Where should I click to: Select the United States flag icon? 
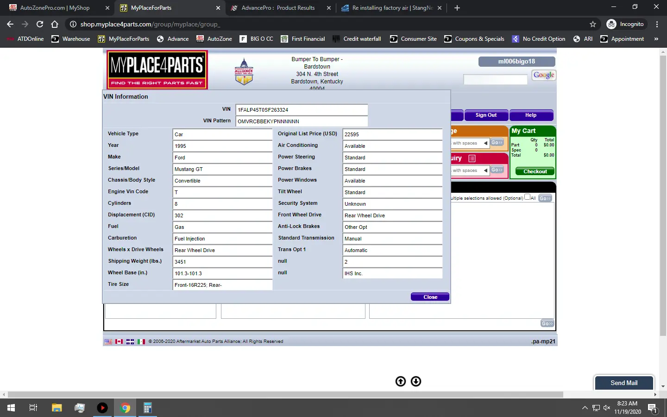coord(108,341)
